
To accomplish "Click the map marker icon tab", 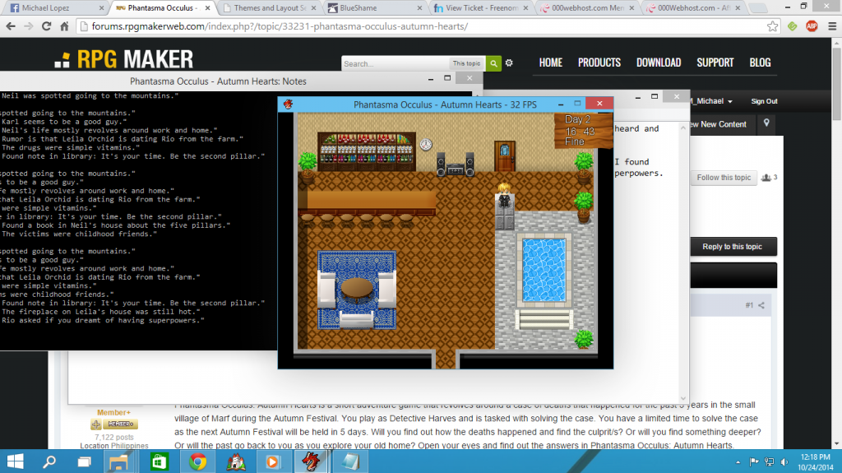I will (x=766, y=124).
